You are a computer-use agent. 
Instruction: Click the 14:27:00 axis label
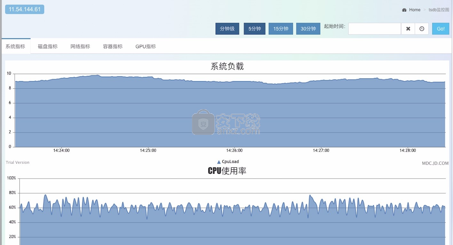pos(321,150)
